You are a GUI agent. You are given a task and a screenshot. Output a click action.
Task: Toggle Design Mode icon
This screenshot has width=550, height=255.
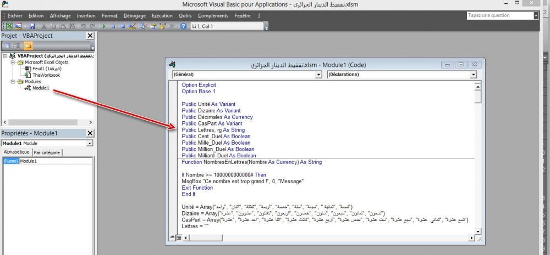(x=132, y=26)
